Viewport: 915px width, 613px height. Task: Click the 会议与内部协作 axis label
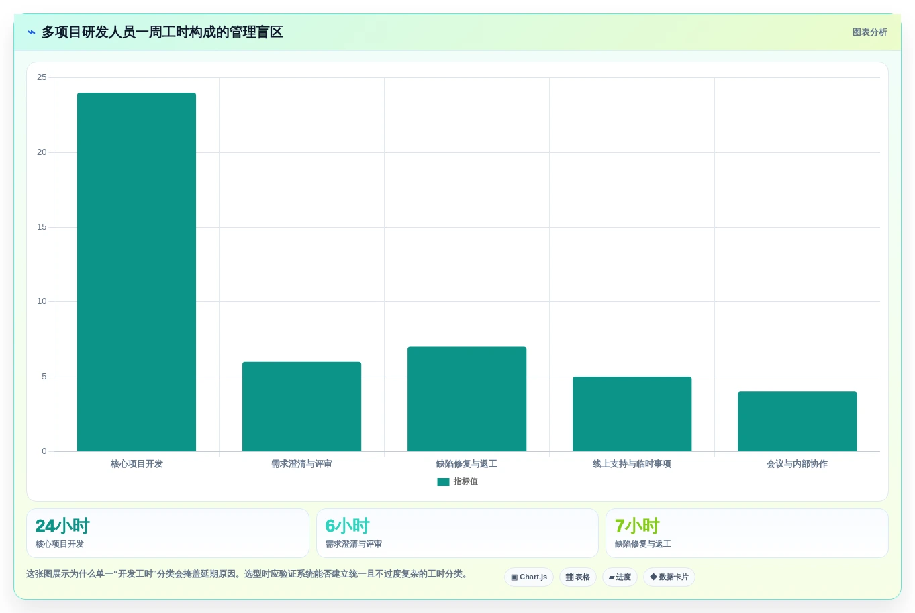[797, 464]
